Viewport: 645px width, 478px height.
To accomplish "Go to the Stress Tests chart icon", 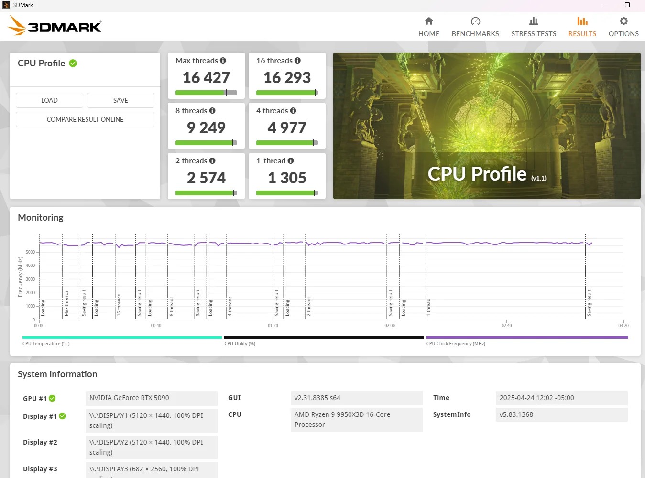I will [534, 21].
